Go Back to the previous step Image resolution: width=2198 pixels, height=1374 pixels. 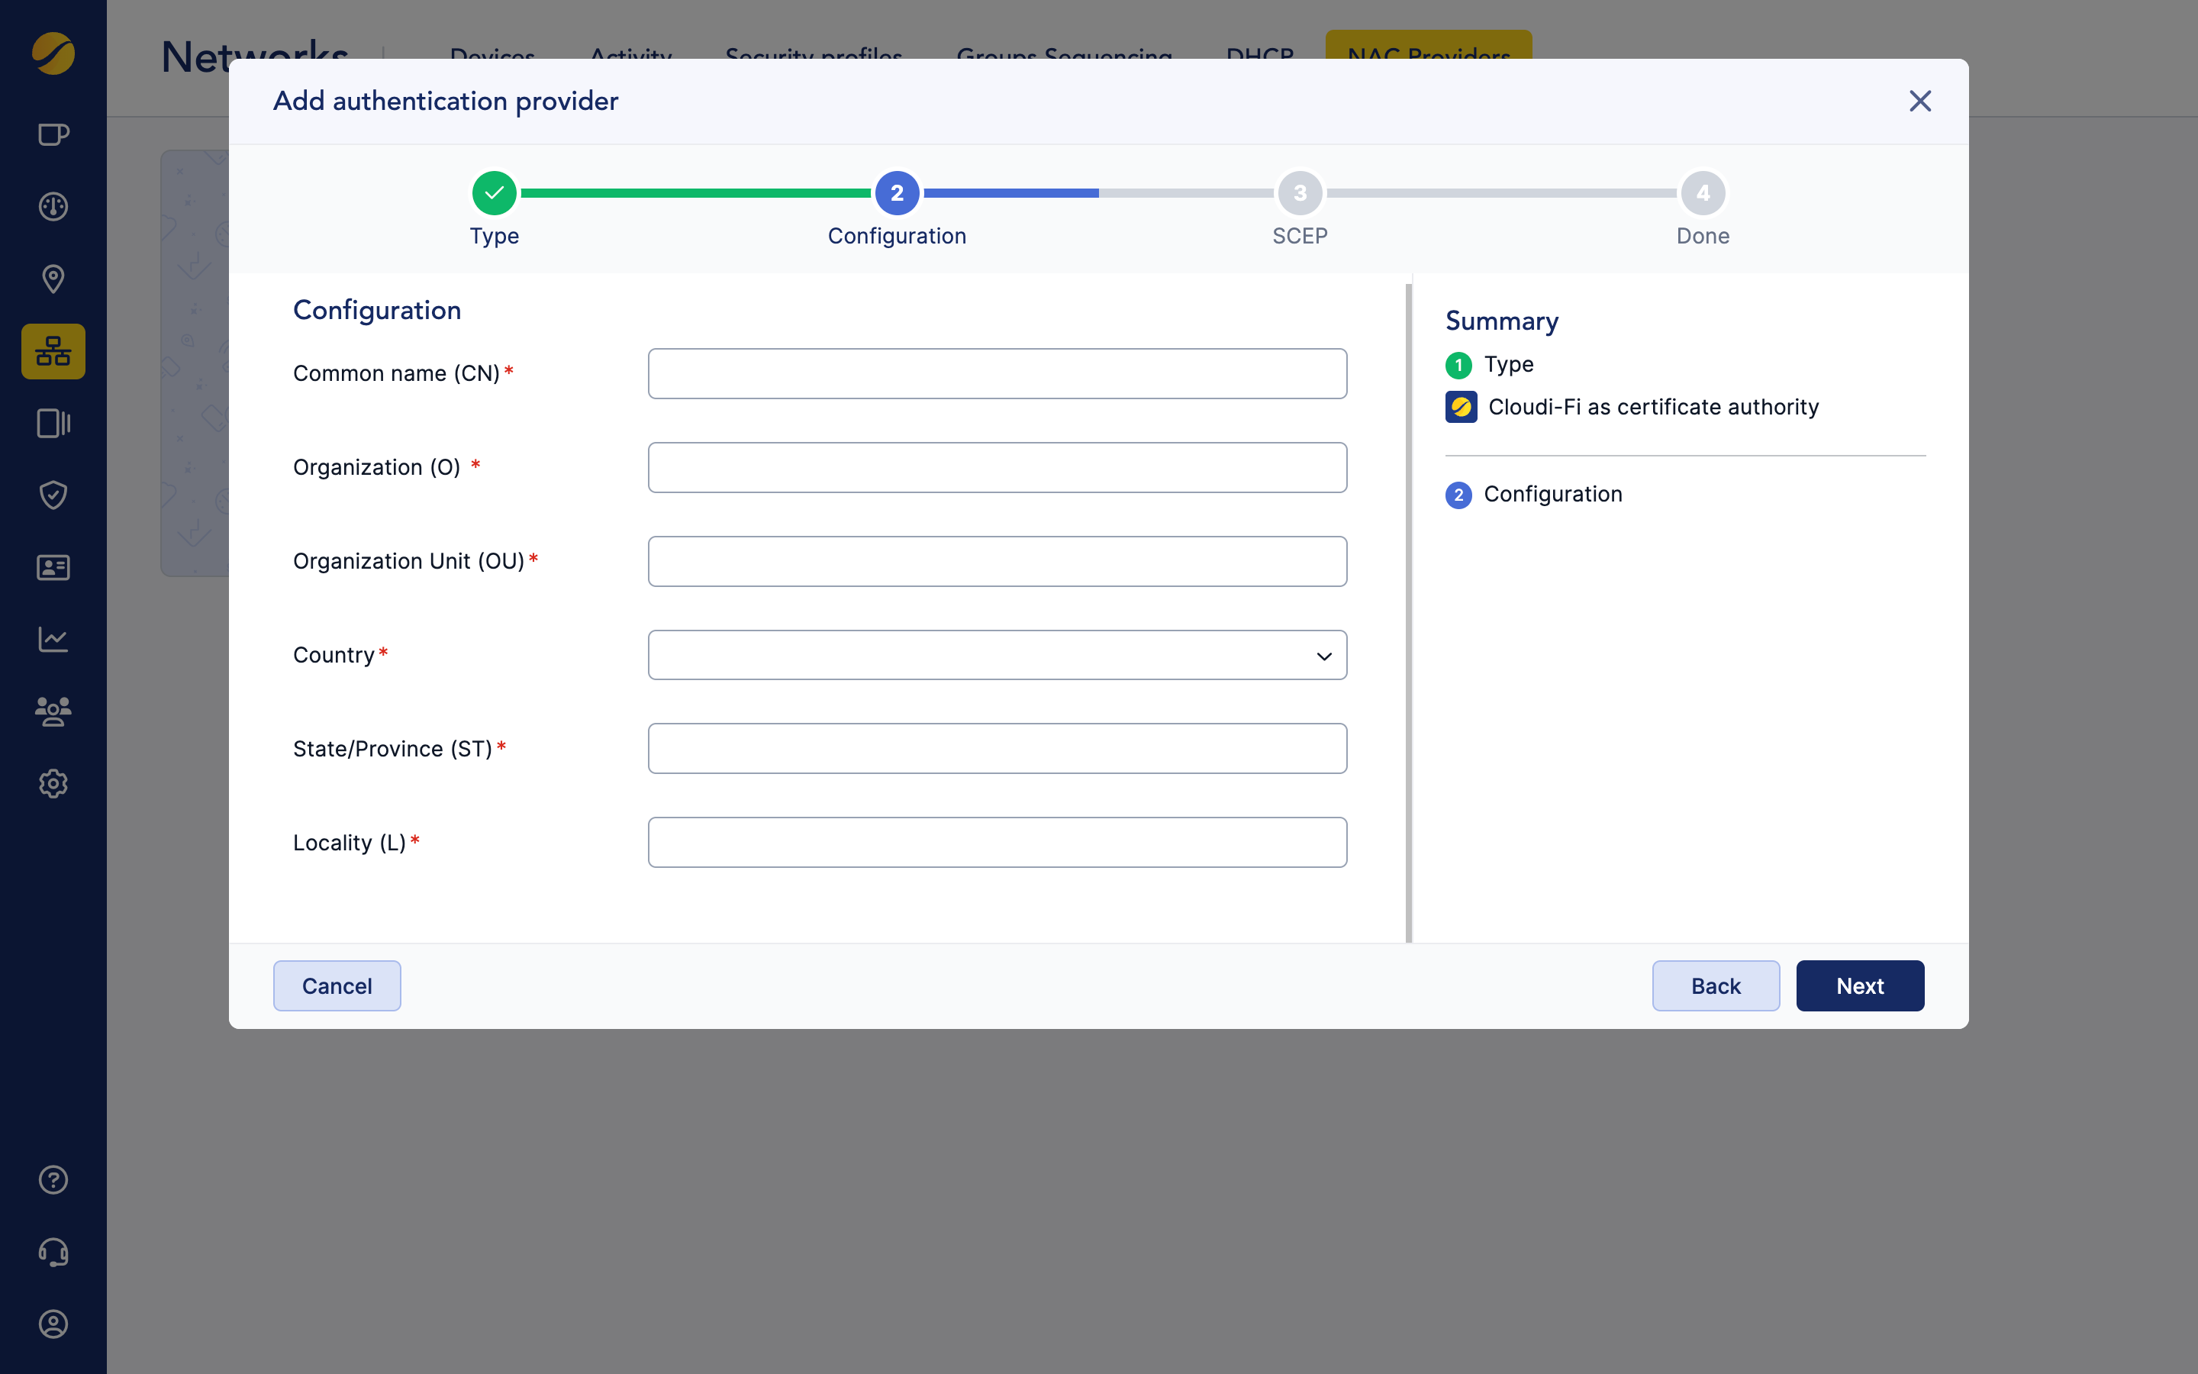click(1715, 986)
